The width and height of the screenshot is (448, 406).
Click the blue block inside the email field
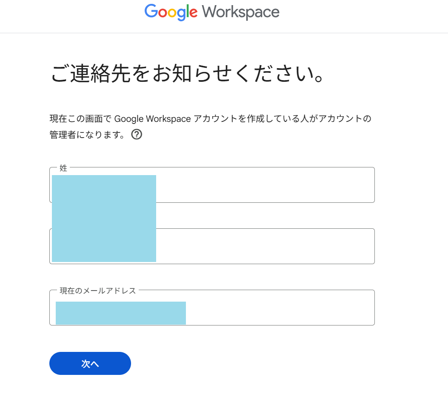tap(121, 313)
